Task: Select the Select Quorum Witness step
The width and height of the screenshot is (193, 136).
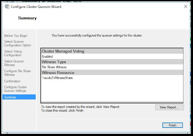Action: tap(14, 63)
